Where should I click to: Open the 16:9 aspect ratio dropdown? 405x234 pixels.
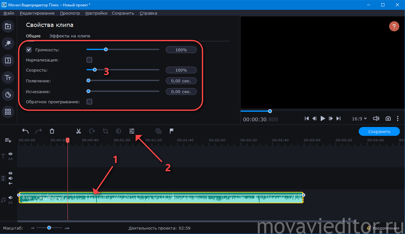click(359, 118)
